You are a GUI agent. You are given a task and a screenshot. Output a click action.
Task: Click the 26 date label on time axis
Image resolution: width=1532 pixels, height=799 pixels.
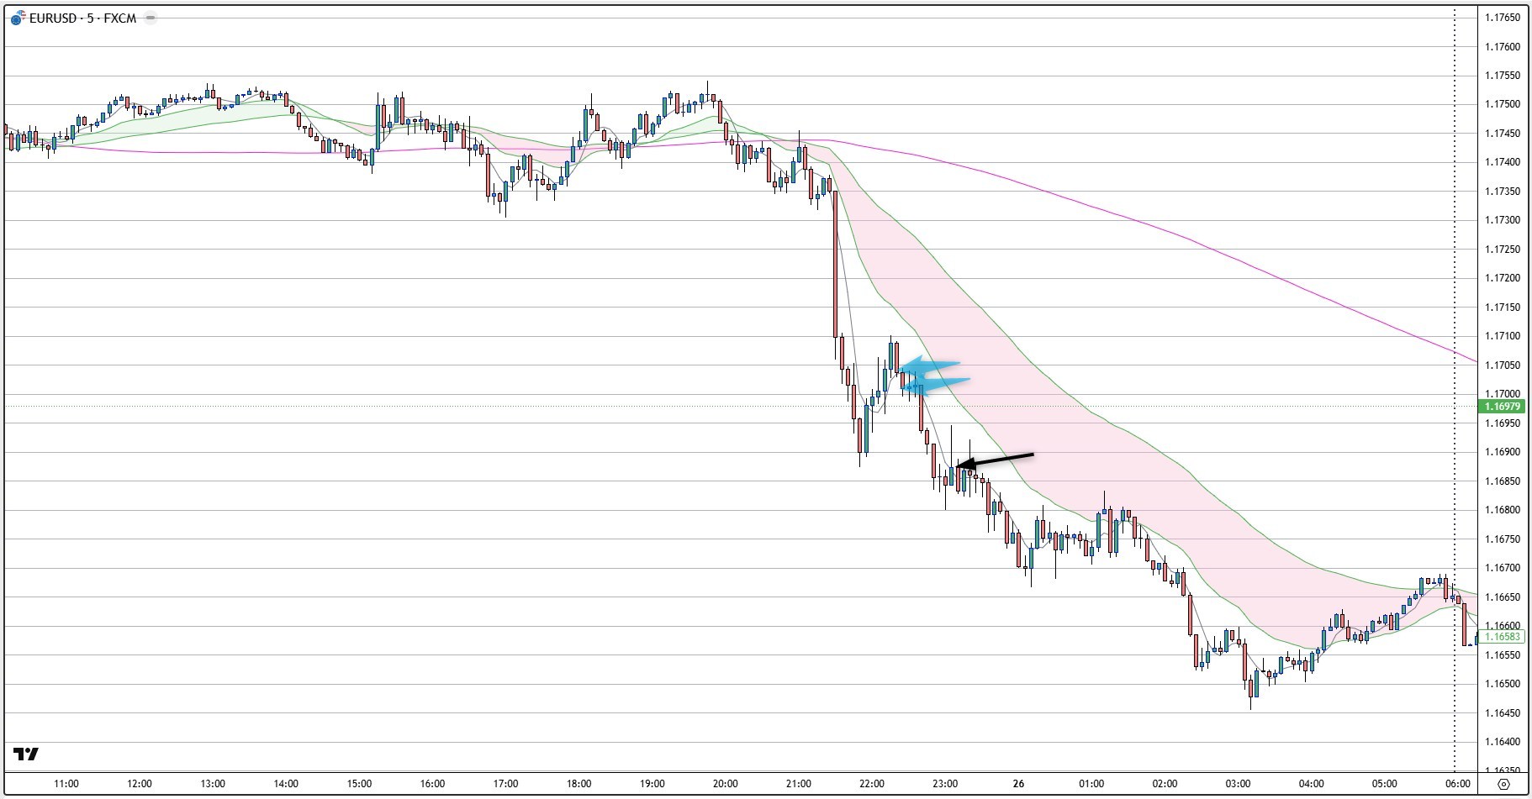click(1018, 784)
